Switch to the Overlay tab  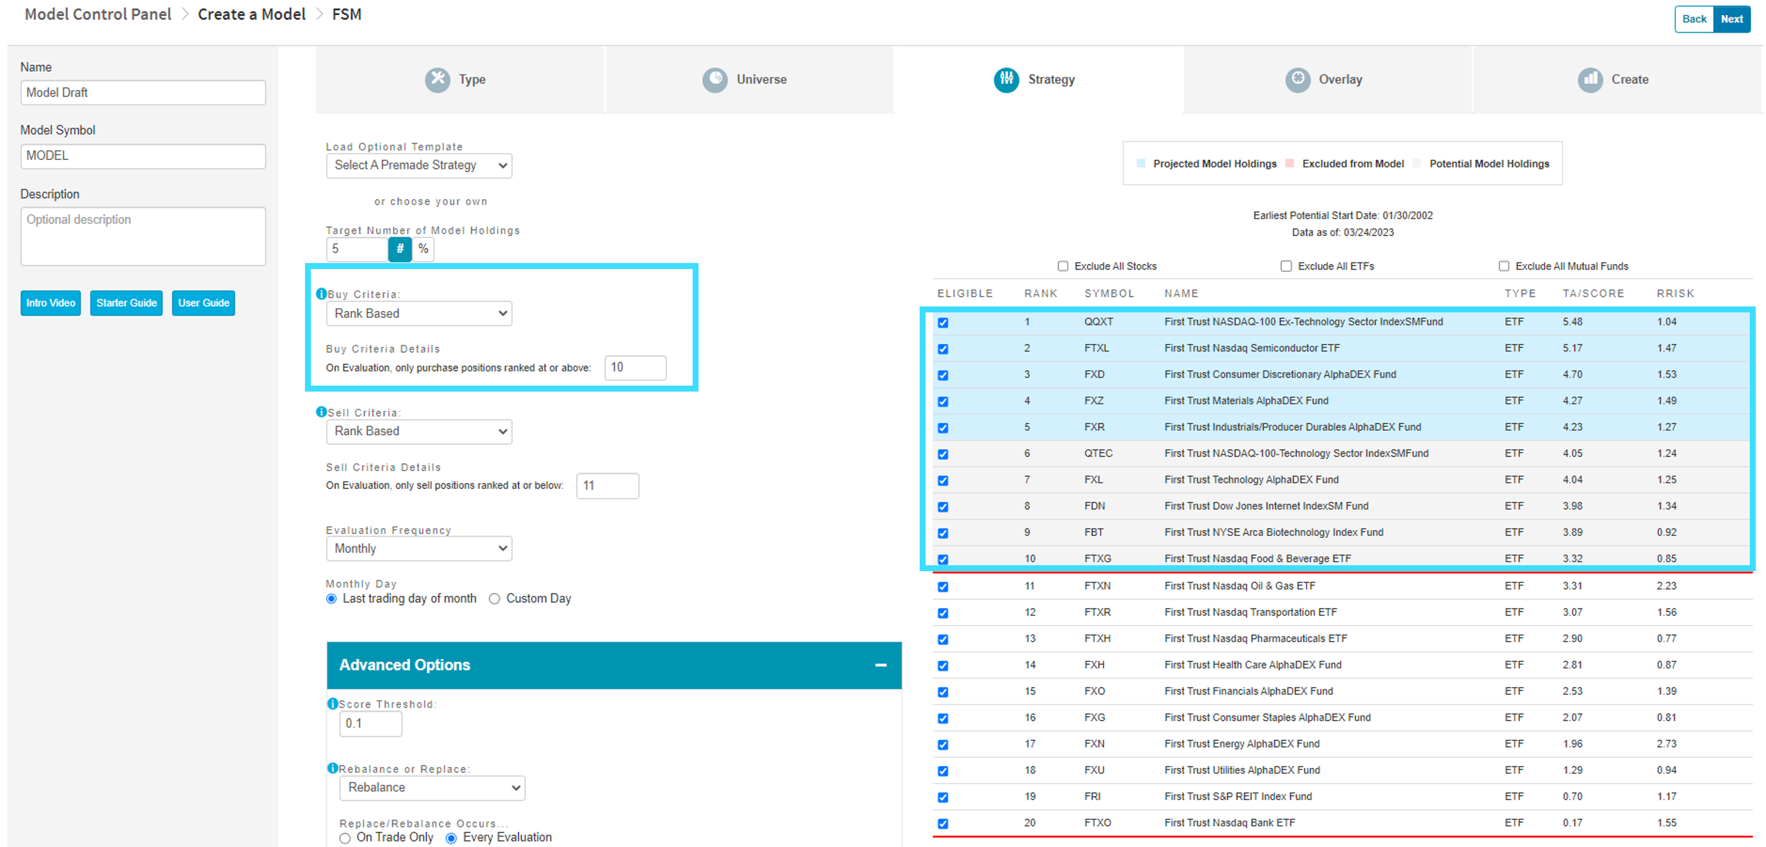[x=1326, y=80]
